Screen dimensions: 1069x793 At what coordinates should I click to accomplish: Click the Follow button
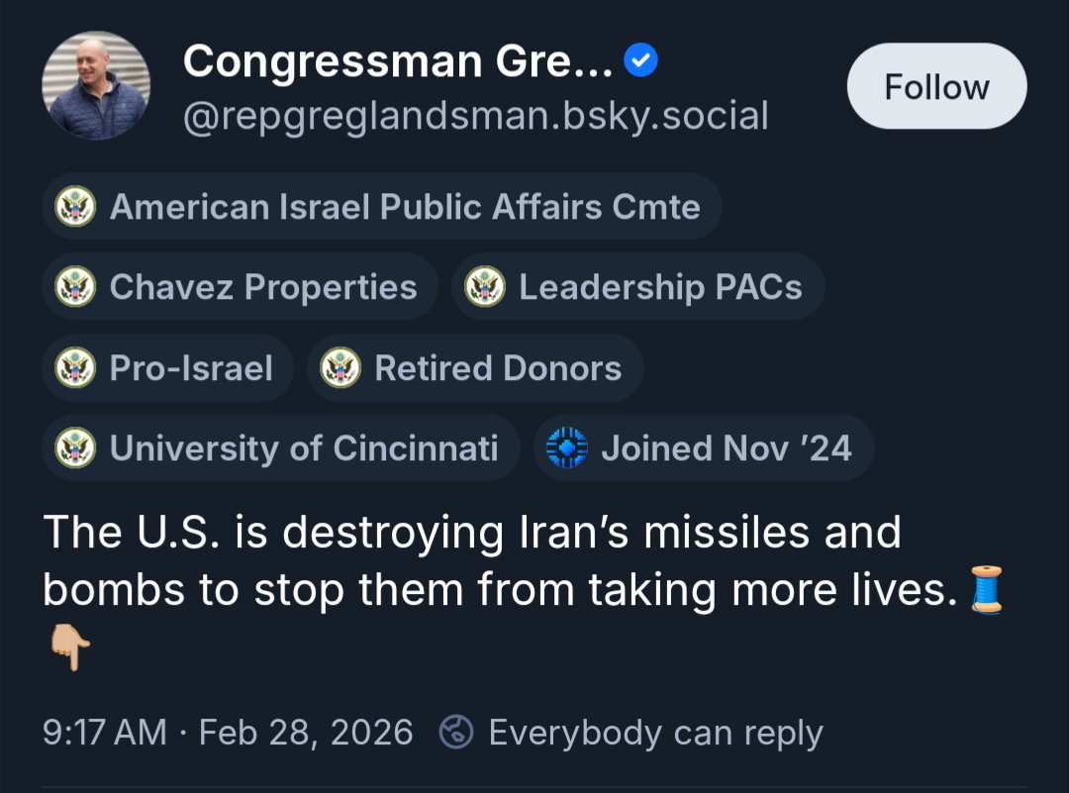[936, 86]
